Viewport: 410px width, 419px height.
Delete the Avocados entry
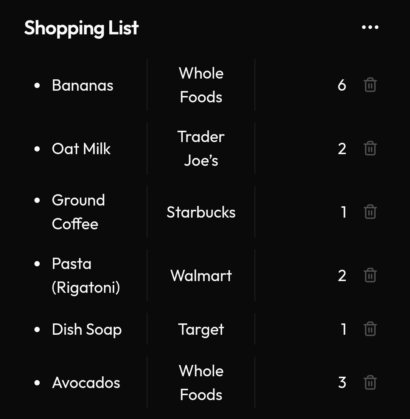[x=370, y=382]
